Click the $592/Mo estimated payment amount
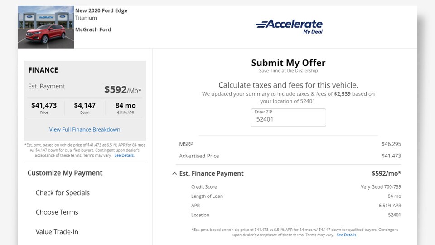This screenshot has width=435, height=245. (123, 90)
